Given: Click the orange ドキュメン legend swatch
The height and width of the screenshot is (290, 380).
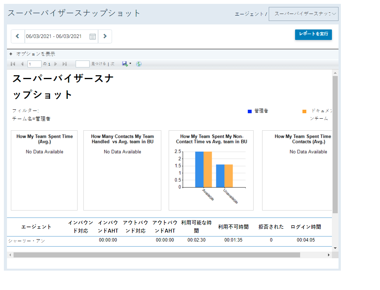Looking at the screenshot, I should pyautogui.click(x=304, y=111).
